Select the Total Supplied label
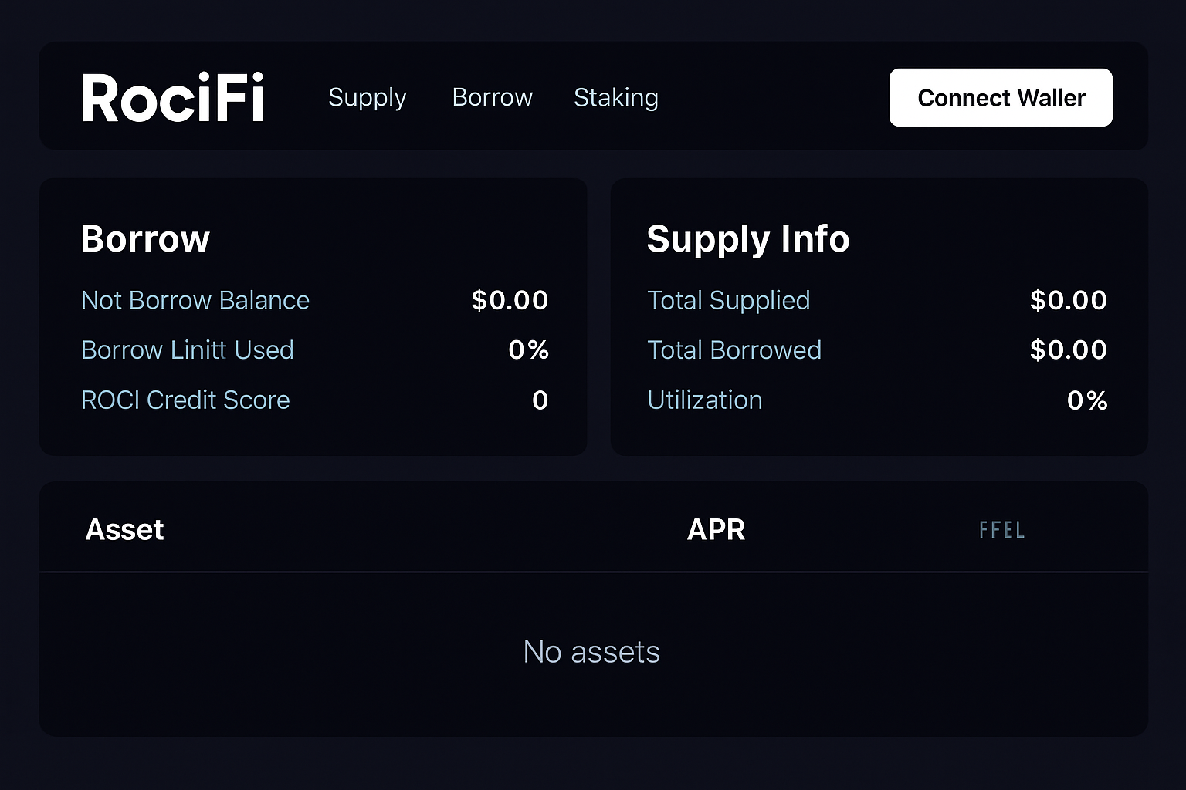 tap(729, 300)
